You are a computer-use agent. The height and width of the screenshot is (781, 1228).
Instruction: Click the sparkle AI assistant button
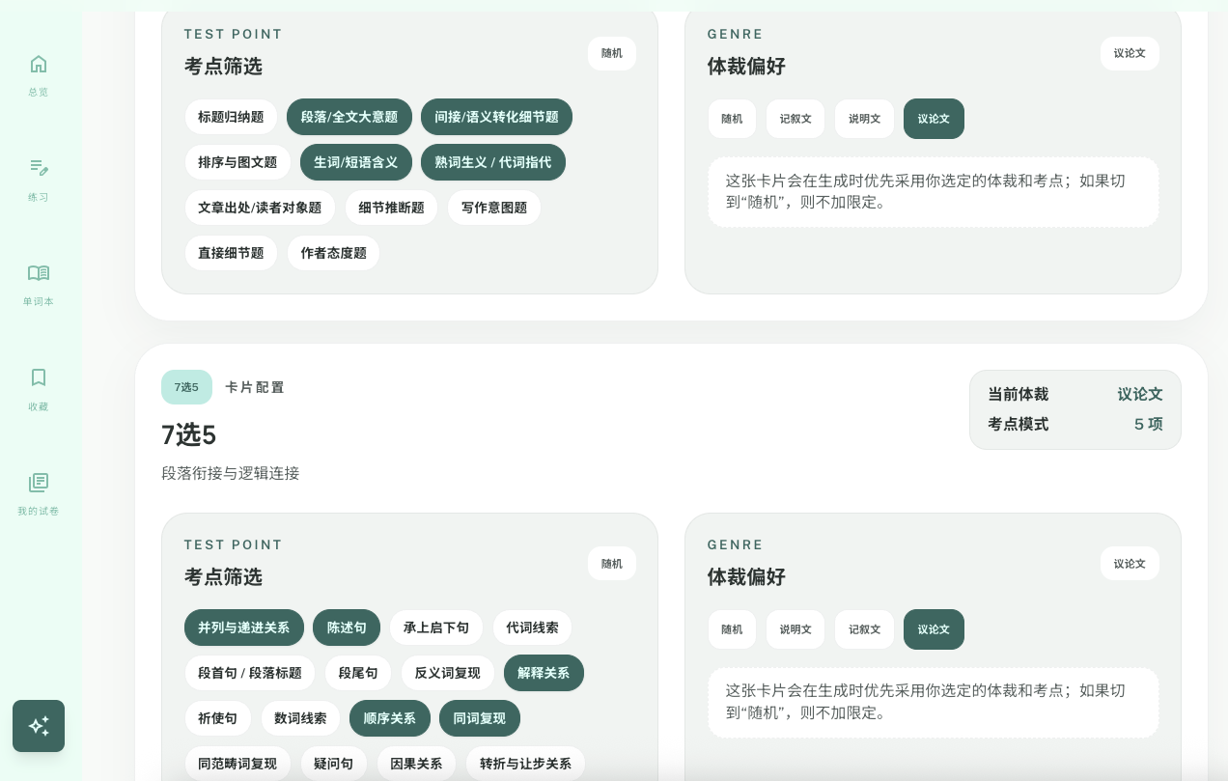point(39,726)
